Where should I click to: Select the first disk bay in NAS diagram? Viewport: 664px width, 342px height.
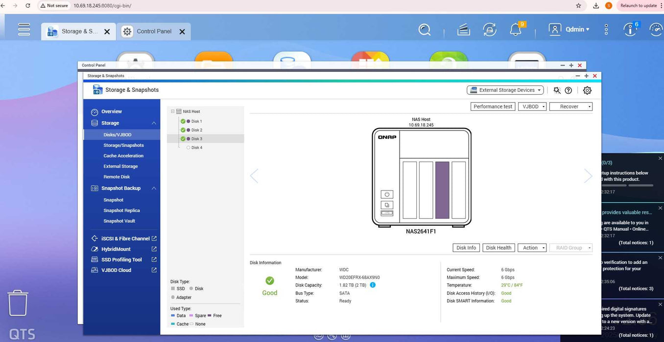410,190
